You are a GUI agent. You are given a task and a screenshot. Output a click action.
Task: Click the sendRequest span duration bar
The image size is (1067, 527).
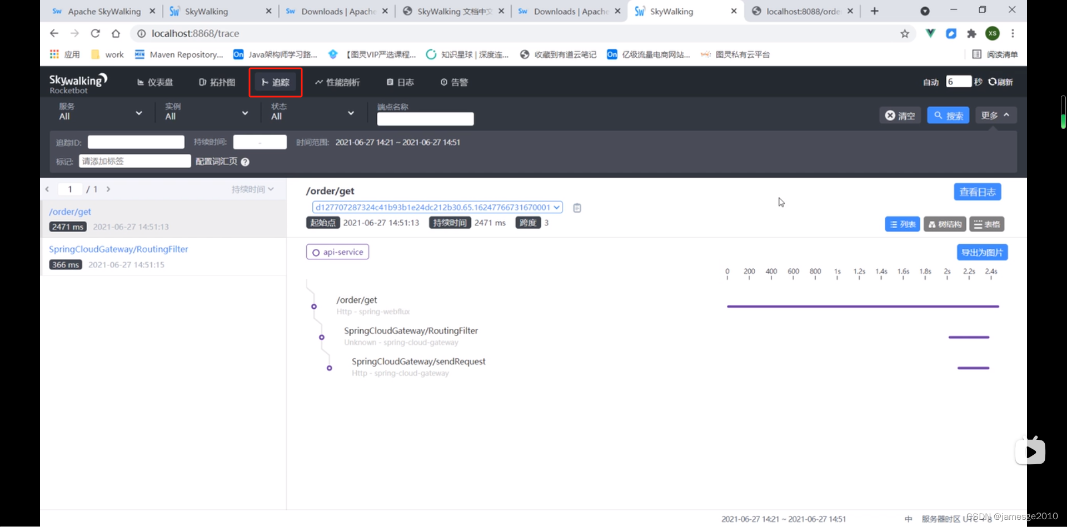pyautogui.click(x=973, y=368)
